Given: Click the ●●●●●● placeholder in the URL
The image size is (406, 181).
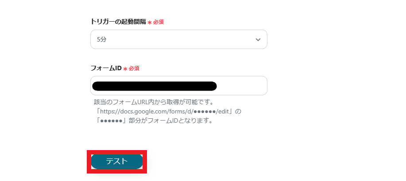Looking at the screenshot, I should click(204, 111).
